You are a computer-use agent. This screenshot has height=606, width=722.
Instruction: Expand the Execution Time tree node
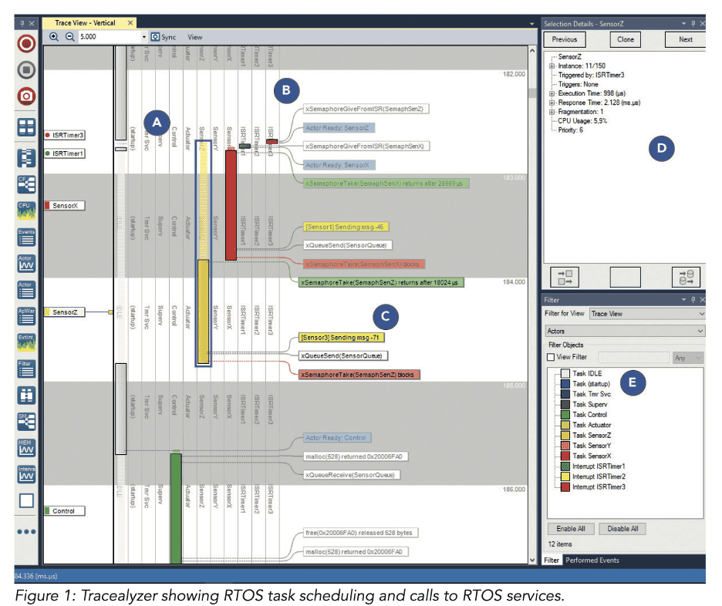[x=552, y=93]
